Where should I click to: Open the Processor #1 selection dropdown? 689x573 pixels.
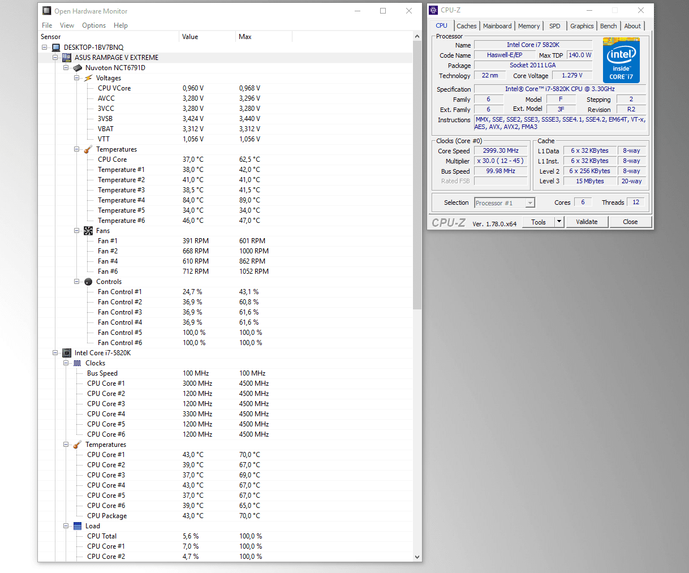530,203
